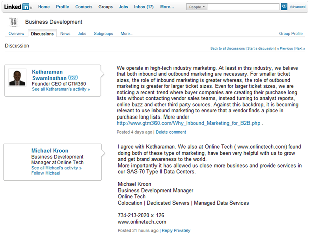Open Michael Kroon name link
309x236 pixels.
[x=50, y=151]
